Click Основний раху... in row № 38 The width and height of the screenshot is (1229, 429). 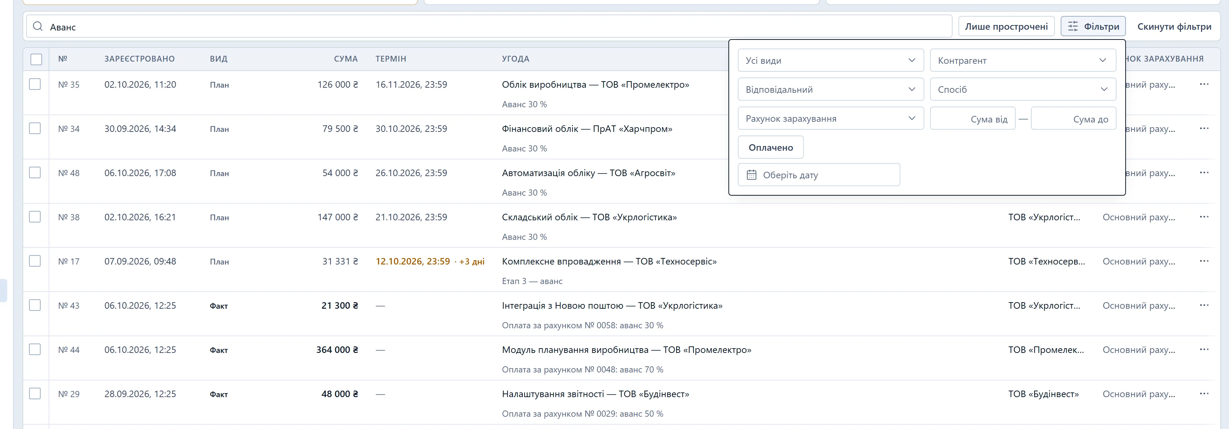[1139, 217]
